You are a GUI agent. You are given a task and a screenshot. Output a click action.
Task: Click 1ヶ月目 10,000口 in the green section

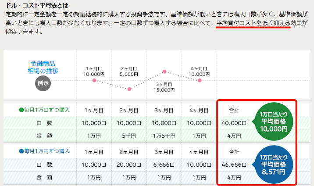click(94, 123)
